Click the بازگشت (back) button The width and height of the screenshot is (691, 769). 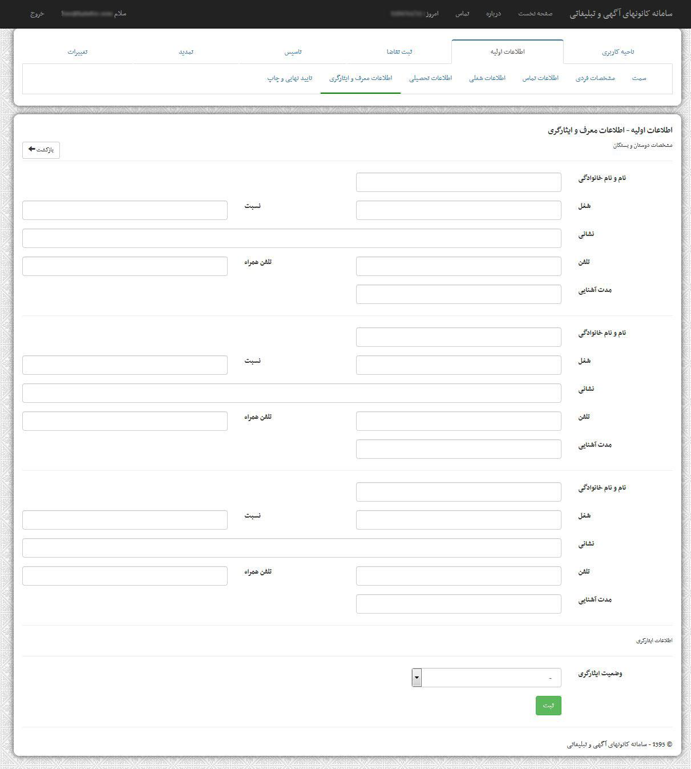pyautogui.click(x=41, y=150)
